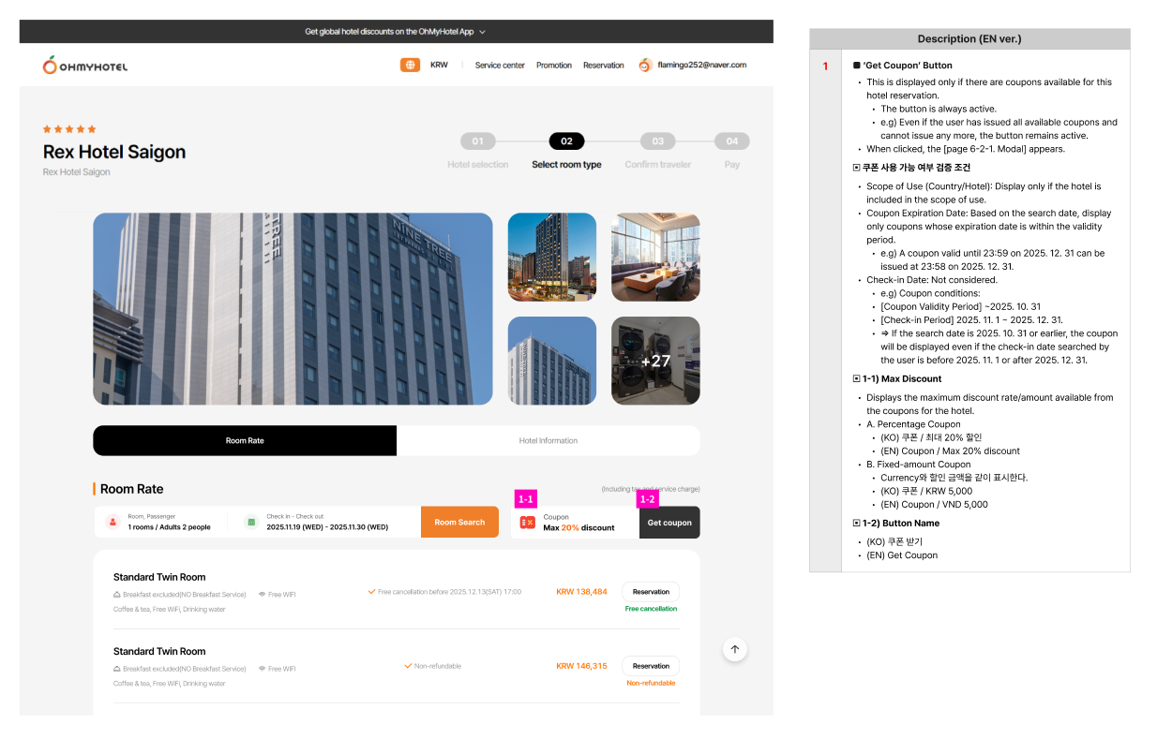The height and width of the screenshot is (739, 1157).
Task: Open the orange globe language selector
Action: coord(410,65)
